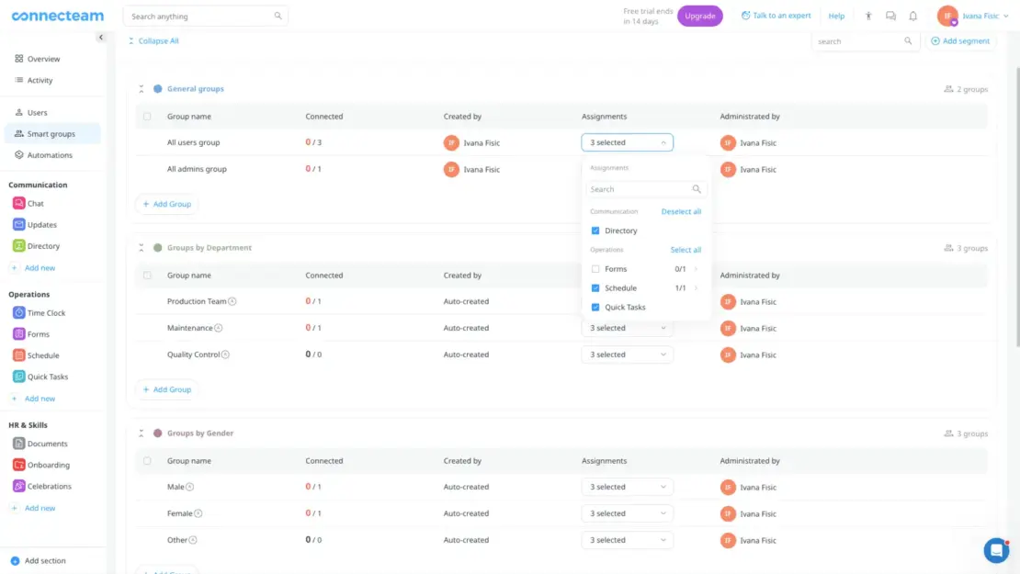The width and height of the screenshot is (1020, 574).
Task: Click the green Groups by Department color dot
Action: click(x=157, y=248)
